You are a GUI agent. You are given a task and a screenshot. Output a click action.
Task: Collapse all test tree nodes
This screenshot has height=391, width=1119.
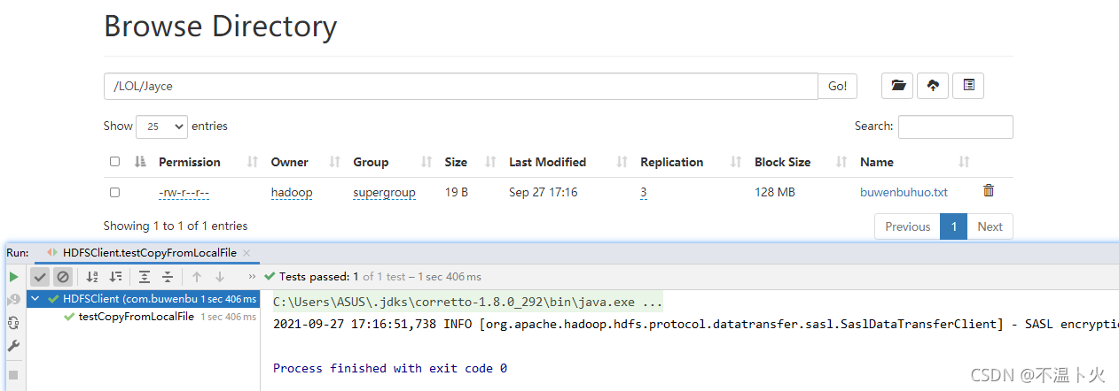pyautogui.click(x=168, y=277)
